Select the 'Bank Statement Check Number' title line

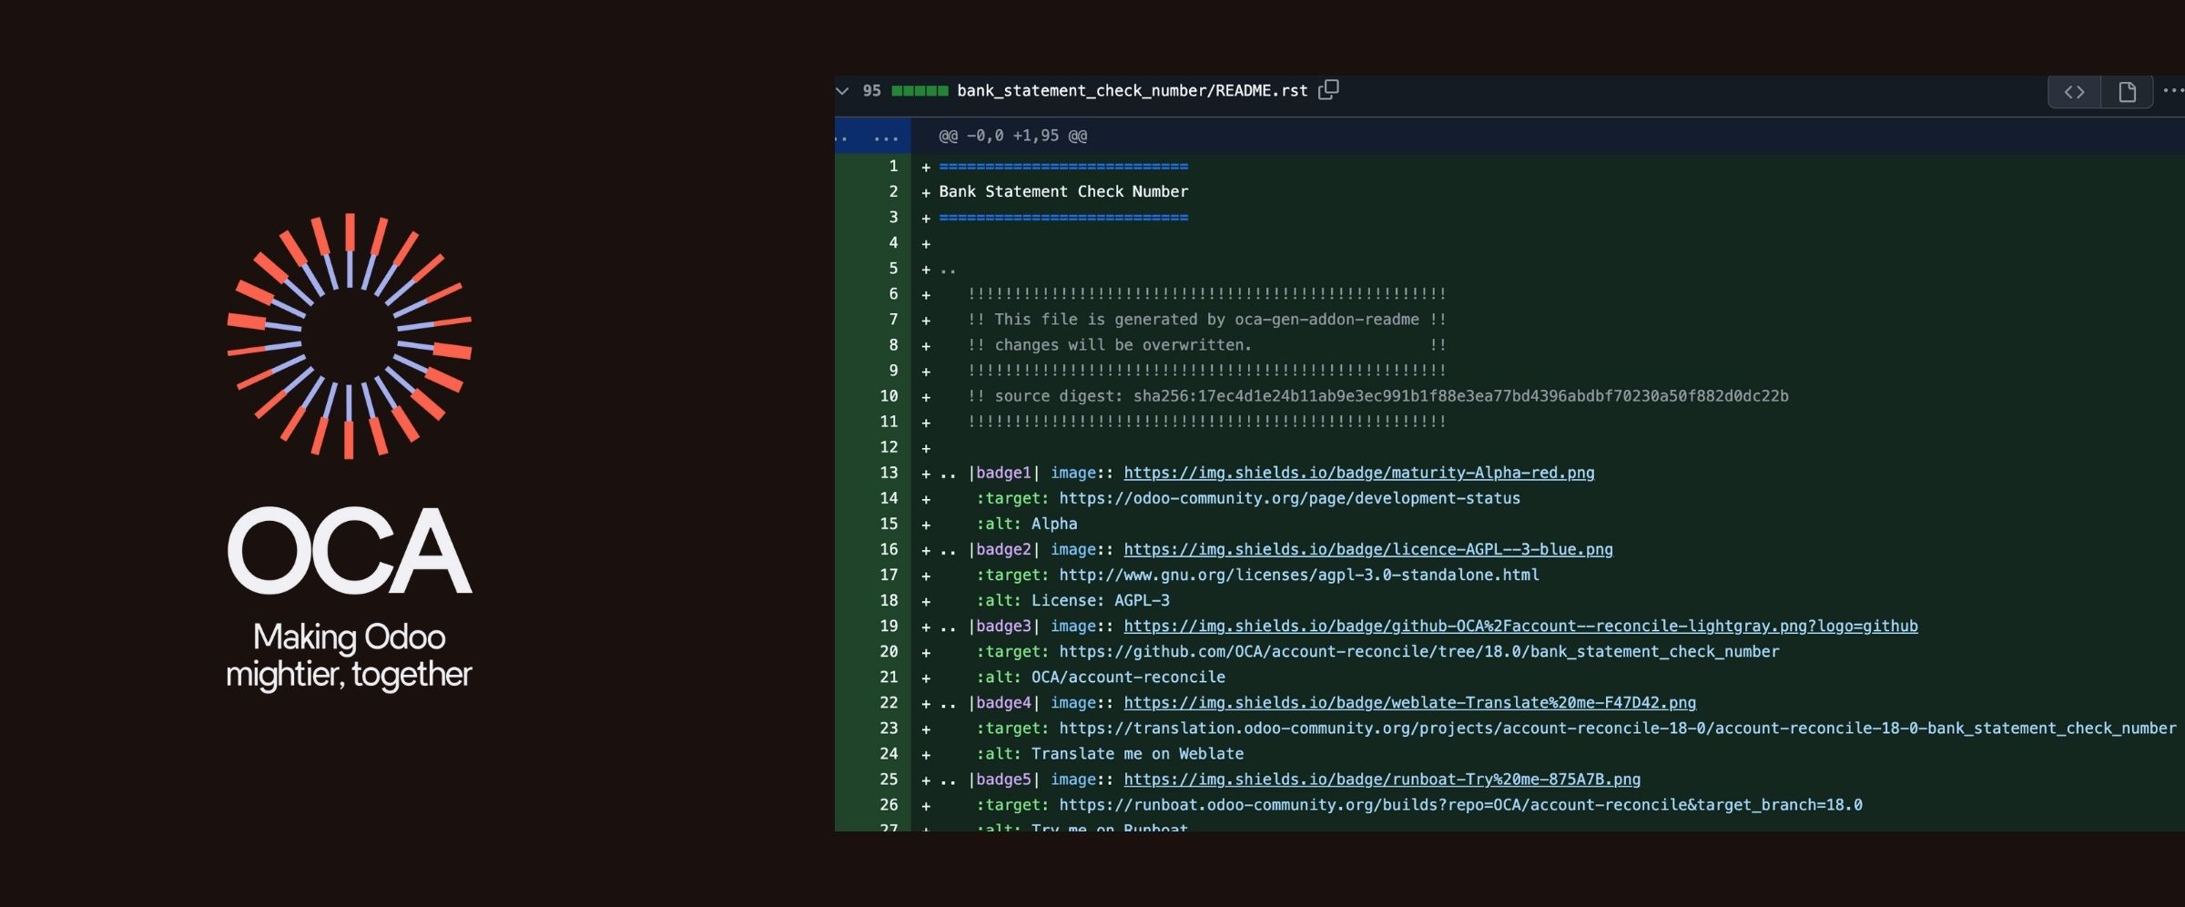click(x=1063, y=191)
